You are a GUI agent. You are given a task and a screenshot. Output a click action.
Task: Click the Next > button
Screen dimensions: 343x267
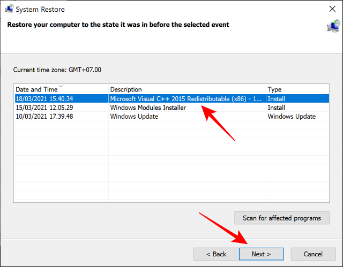(x=262, y=254)
